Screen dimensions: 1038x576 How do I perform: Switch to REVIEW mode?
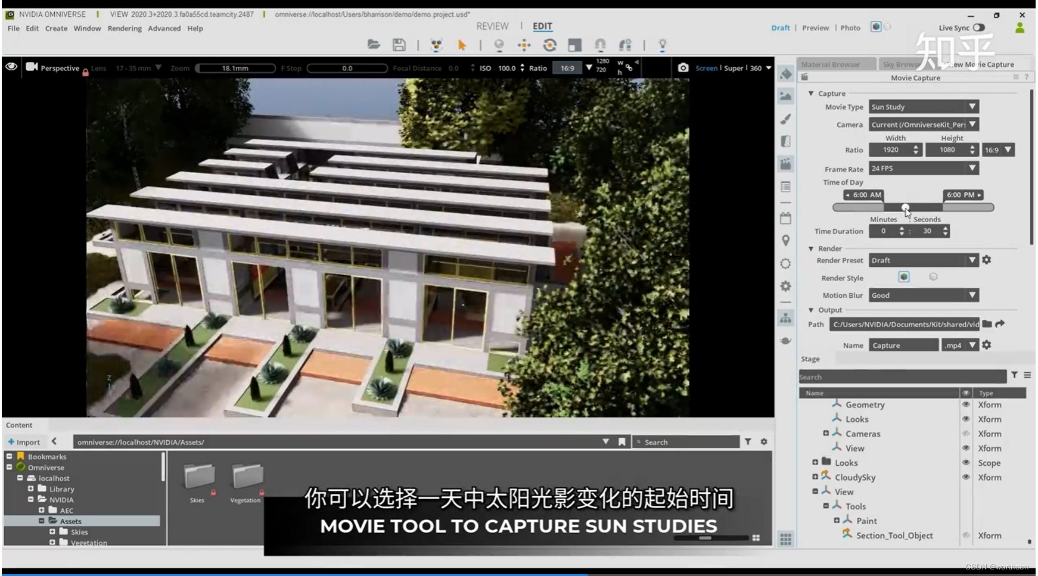[492, 26]
